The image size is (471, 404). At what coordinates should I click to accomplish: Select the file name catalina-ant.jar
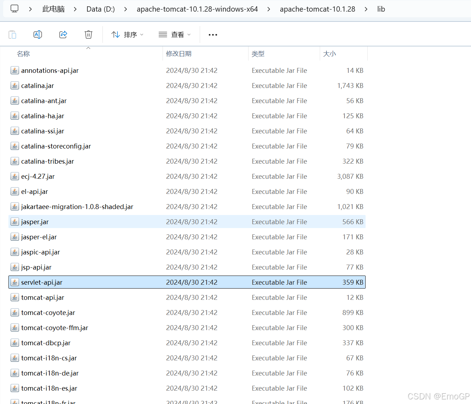[x=44, y=101]
